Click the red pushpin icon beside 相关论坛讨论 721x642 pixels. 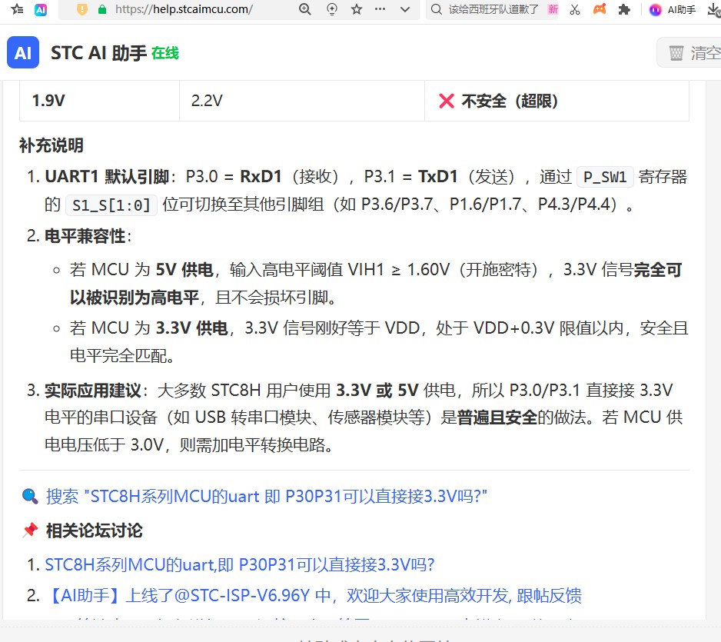tap(30, 531)
